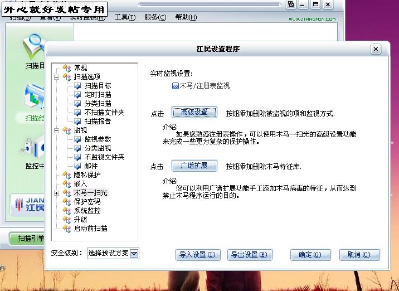Select 扫描选项 label in the tree
This screenshot has height=291, width=399.
click(87, 77)
